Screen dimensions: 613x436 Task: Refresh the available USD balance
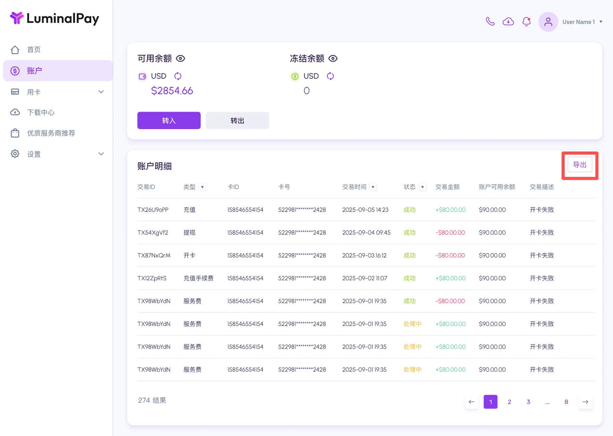point(178,76)
